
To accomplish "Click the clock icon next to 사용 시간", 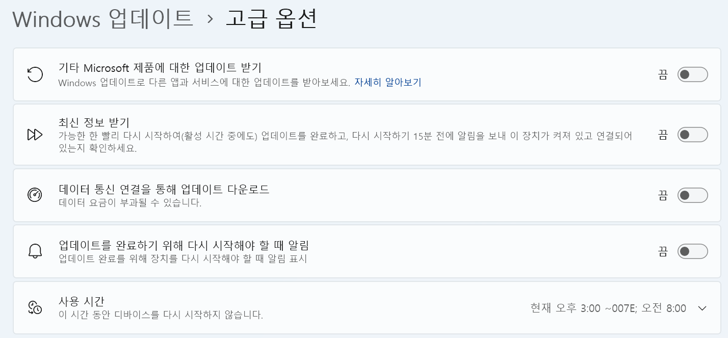I will point(35,307).
